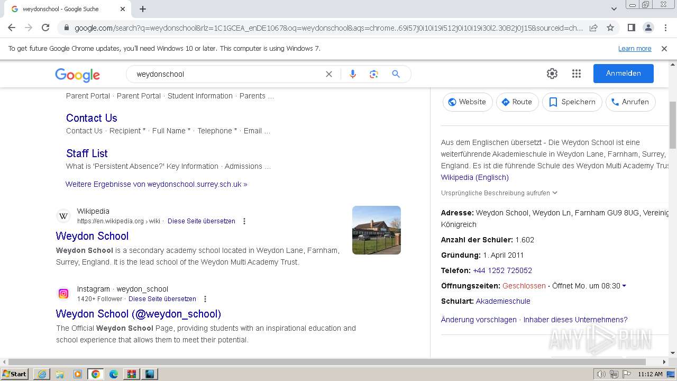Image resolution: width=677 pixels, height=381 pixels.
Task: Click the volume icon in system tray
Action: pos(601,374)
